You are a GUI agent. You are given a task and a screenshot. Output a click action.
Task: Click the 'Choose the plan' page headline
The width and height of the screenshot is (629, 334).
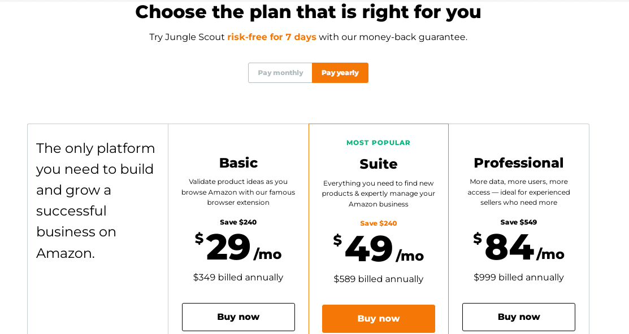click(308, 12)
